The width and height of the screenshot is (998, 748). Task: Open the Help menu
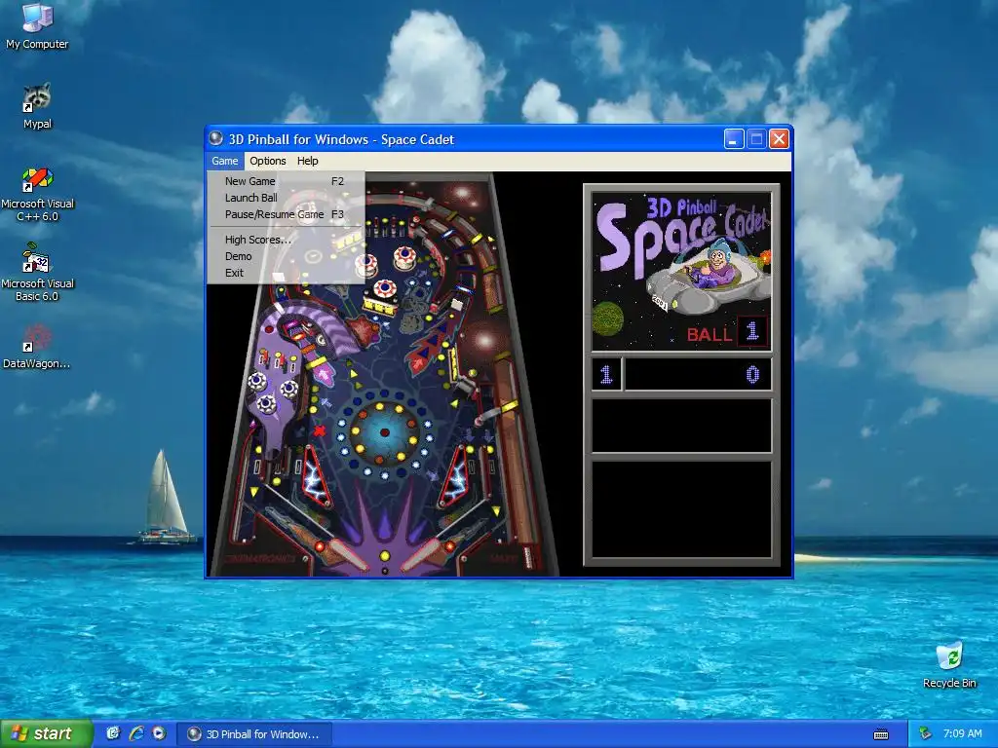pos(307,161)
